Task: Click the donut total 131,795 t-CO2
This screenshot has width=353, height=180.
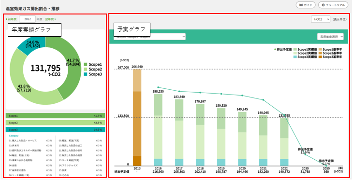Action: click(45, 70)
